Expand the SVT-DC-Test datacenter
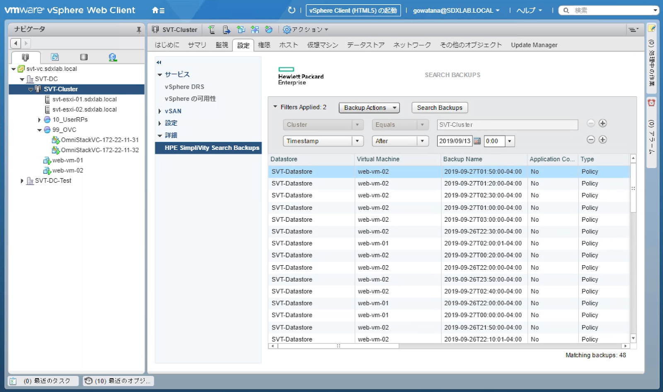This screenshot has height=392, width=663. [22, 181]
